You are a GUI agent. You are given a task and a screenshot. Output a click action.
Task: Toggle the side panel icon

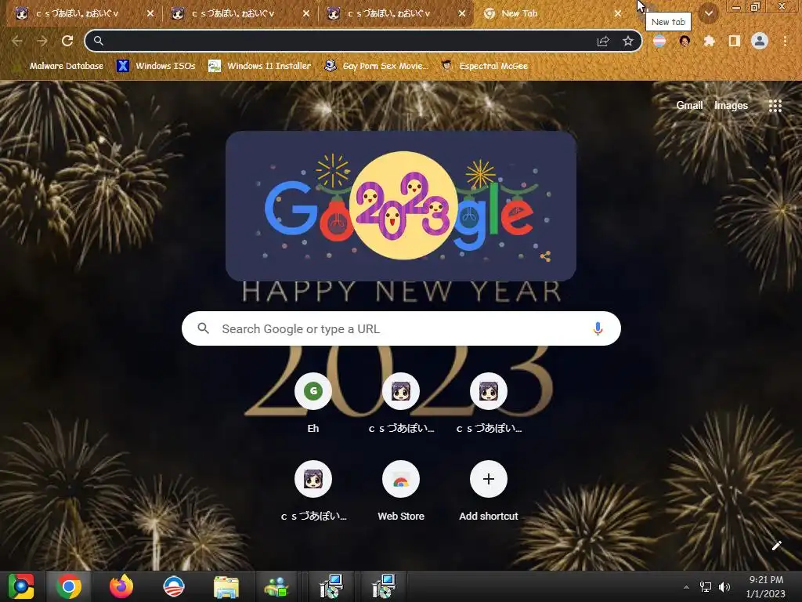click(735, 41)
